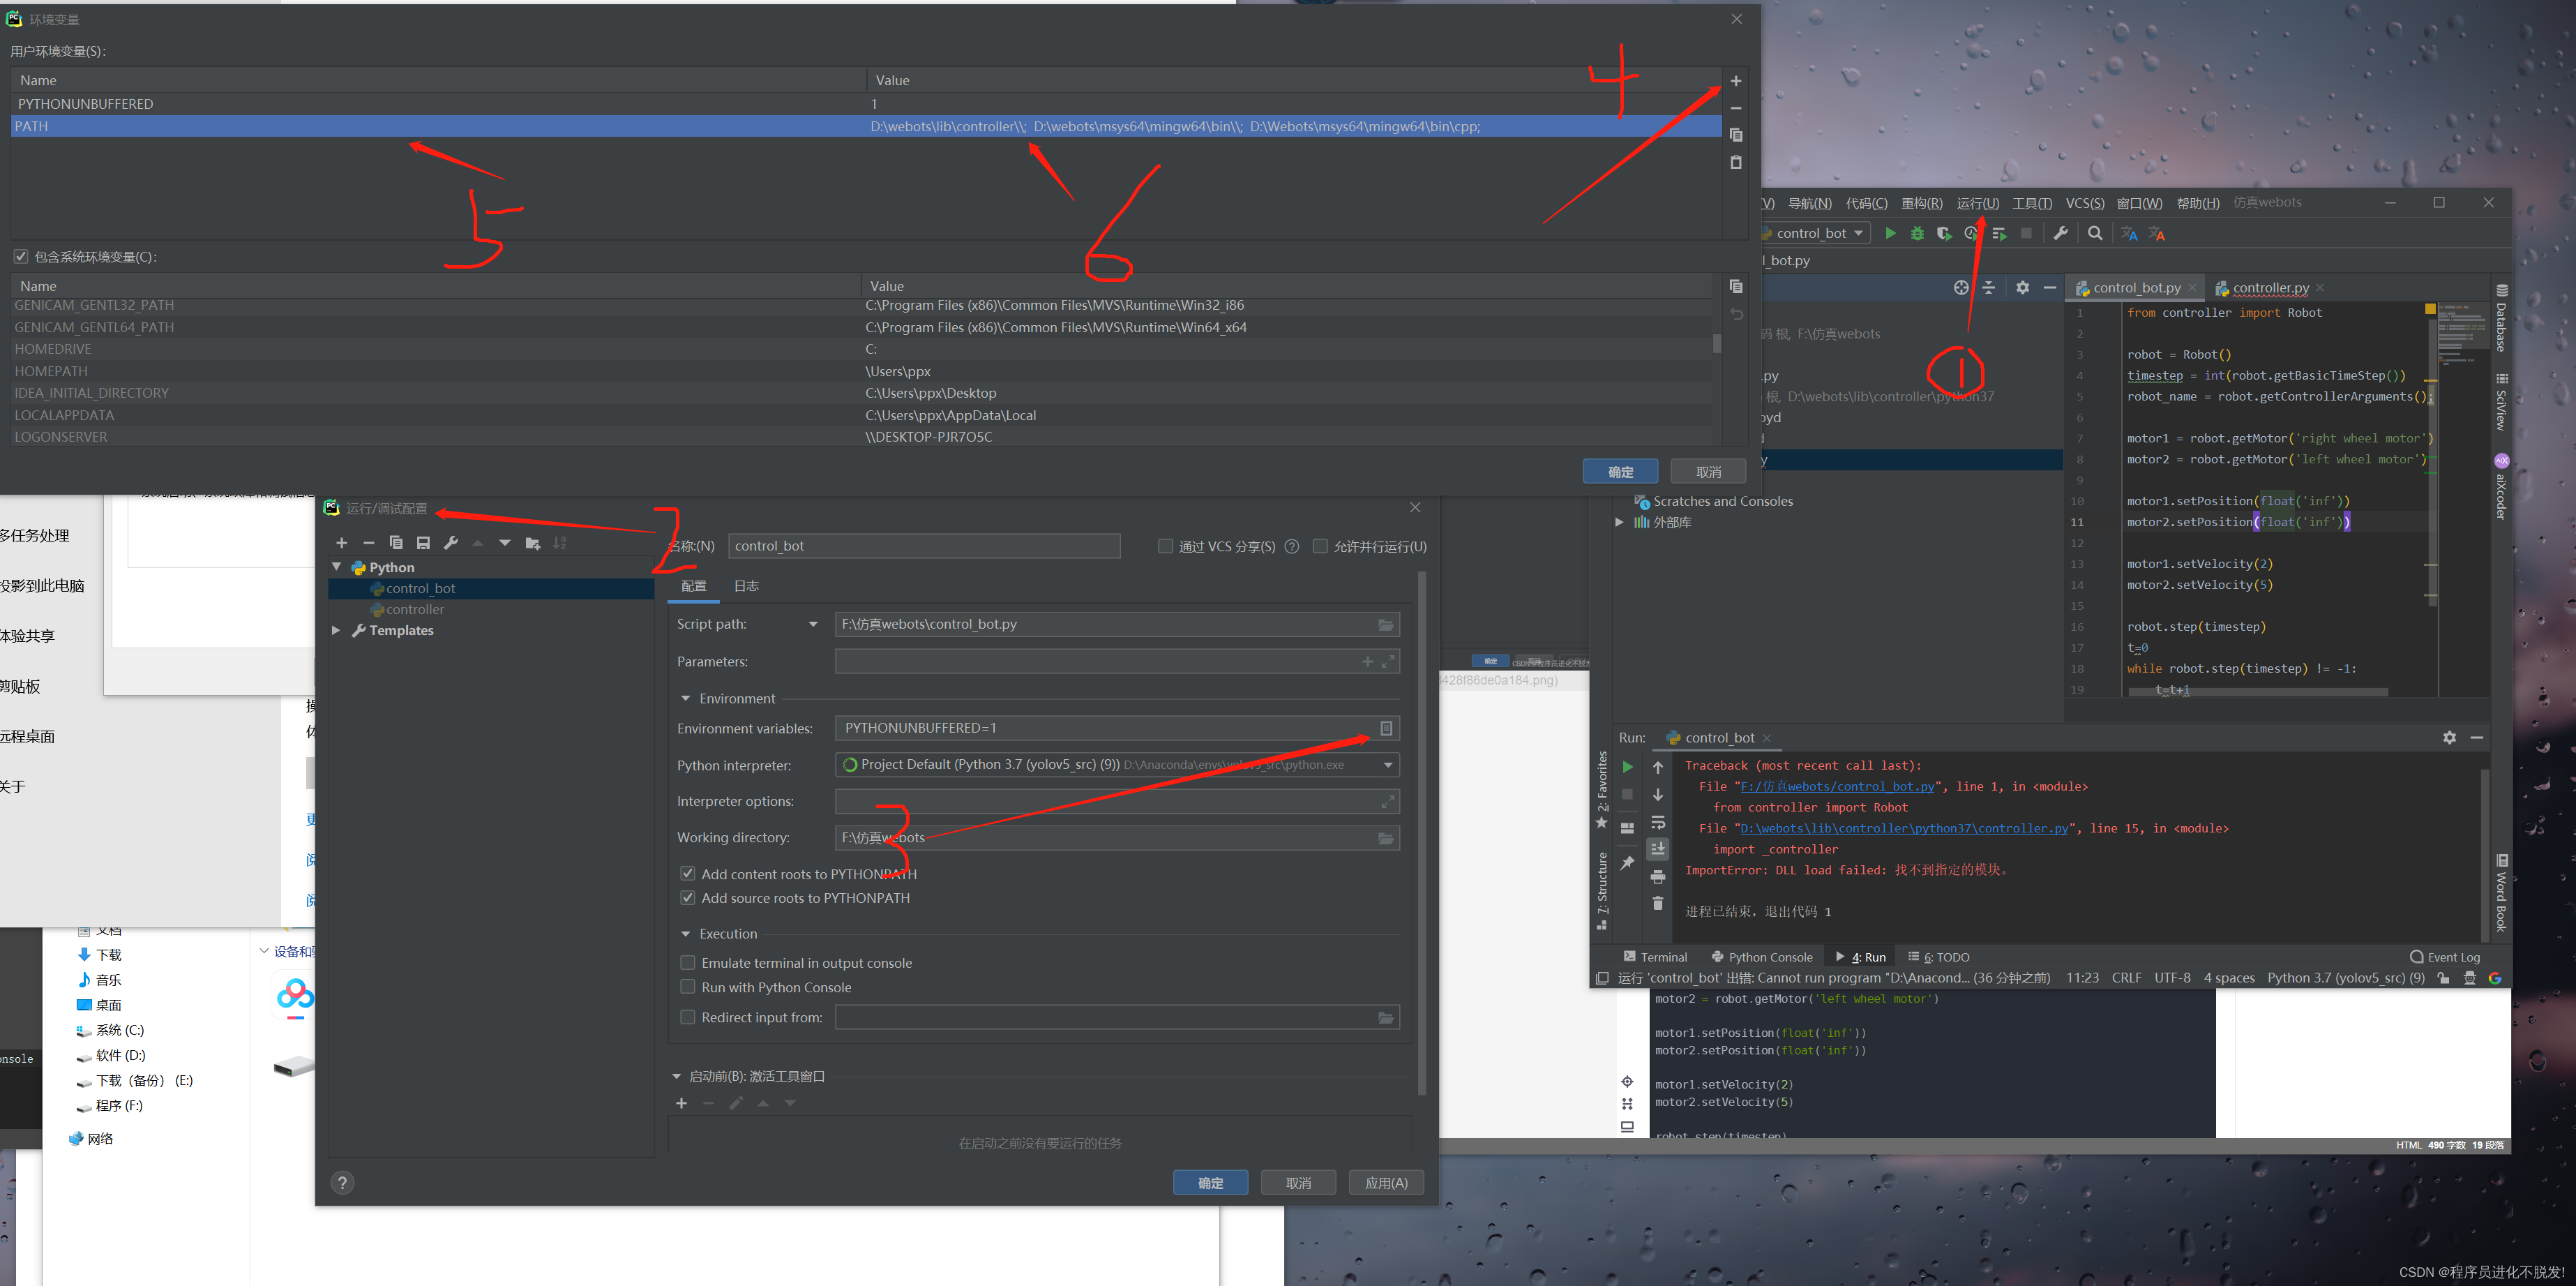Toggle 'Add content roots to PYTHONPATH' checkbox

click(688, 872)
